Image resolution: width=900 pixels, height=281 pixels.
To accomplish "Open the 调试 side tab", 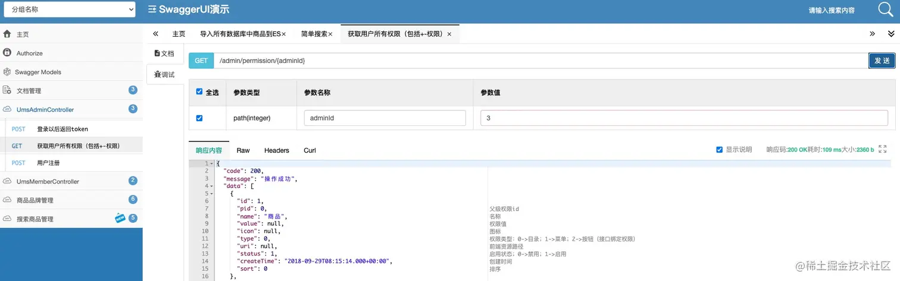I will (x=165, y=74).
